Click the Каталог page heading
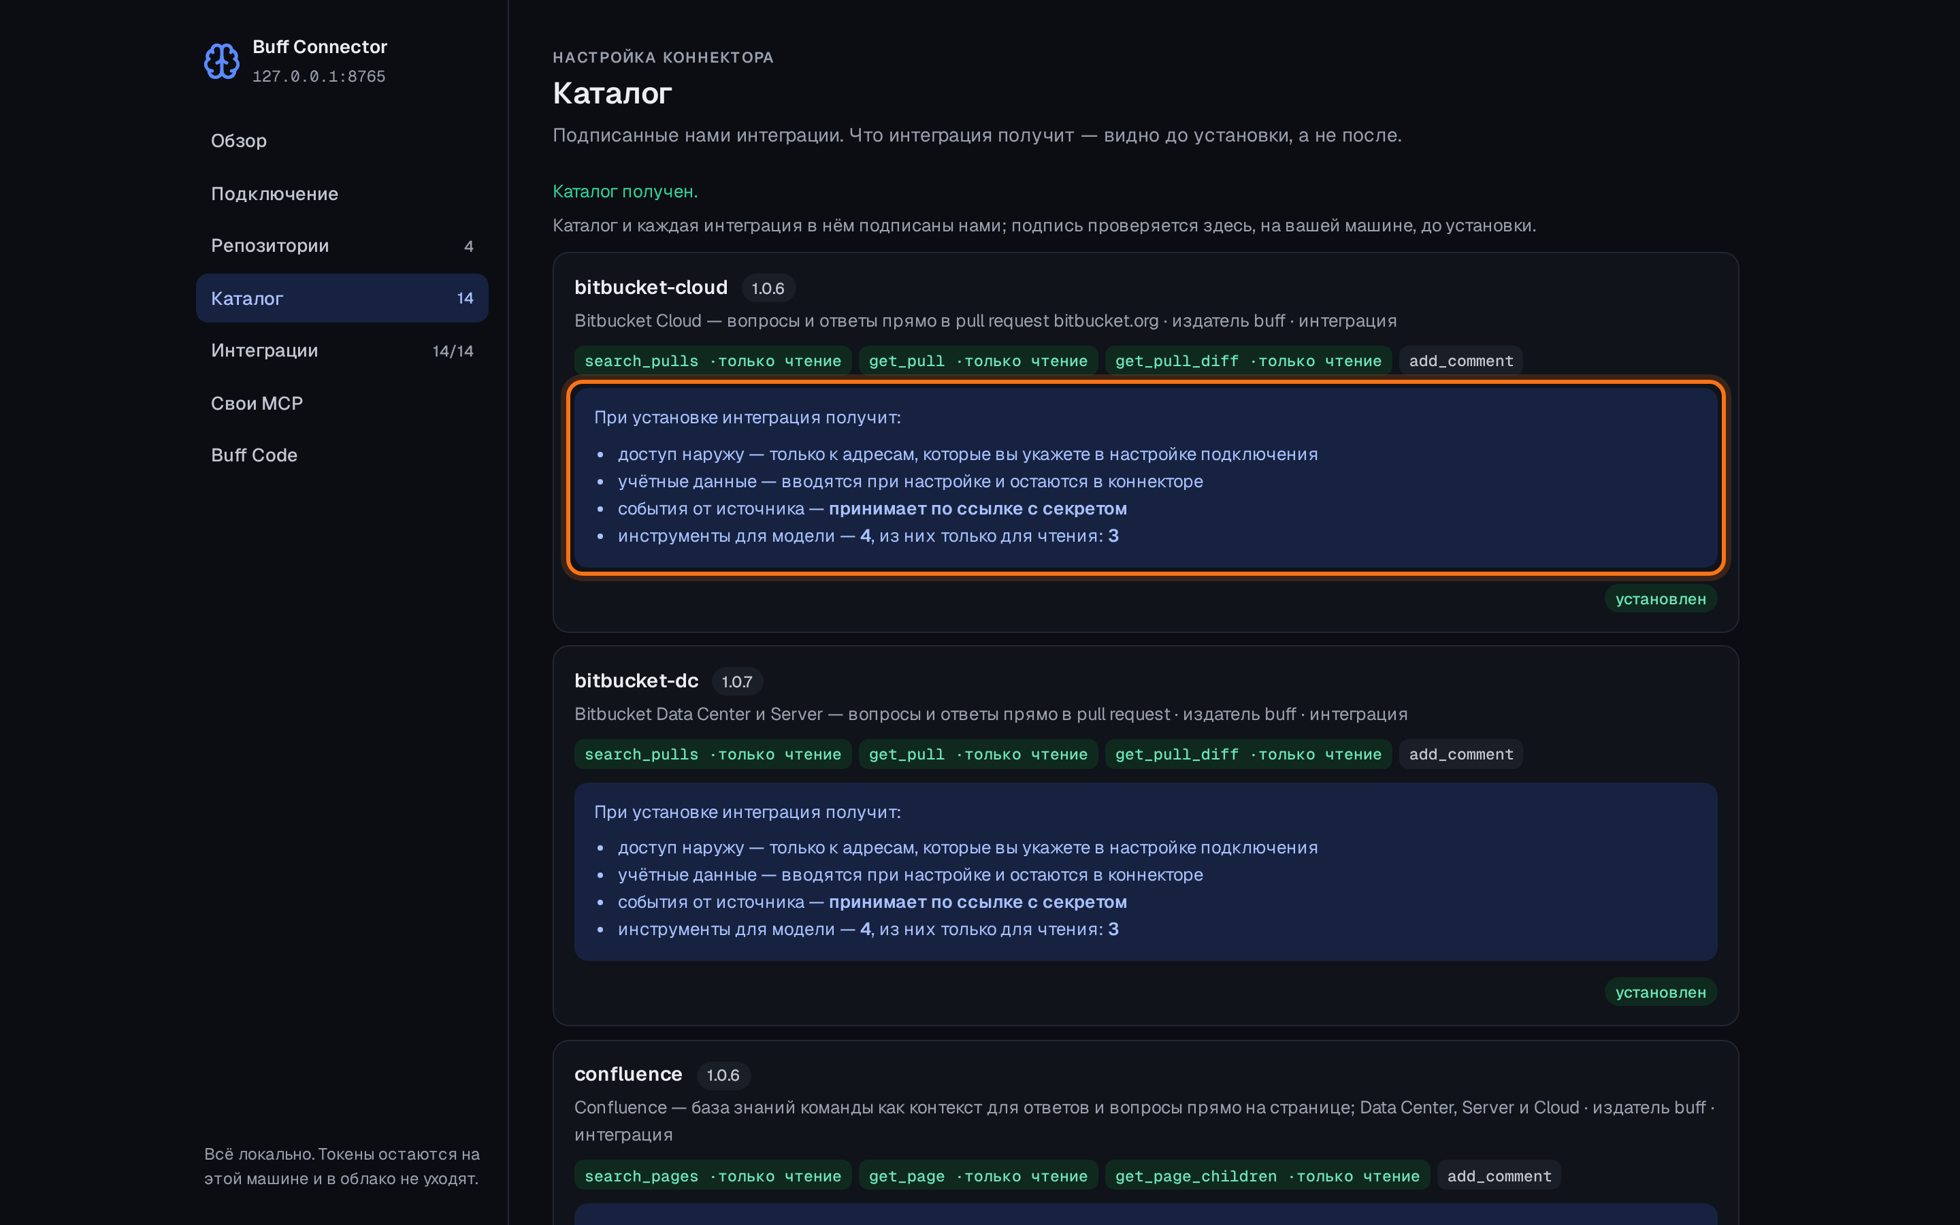This screenshot has height=1225, width=1960. (612, 93)
